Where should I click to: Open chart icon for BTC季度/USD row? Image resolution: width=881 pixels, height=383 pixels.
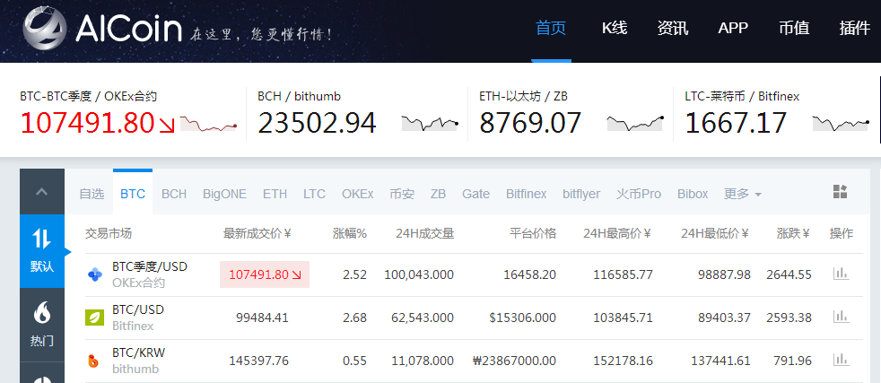tap(841, 274)
